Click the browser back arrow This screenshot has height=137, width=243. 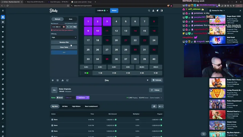[2, 6]
